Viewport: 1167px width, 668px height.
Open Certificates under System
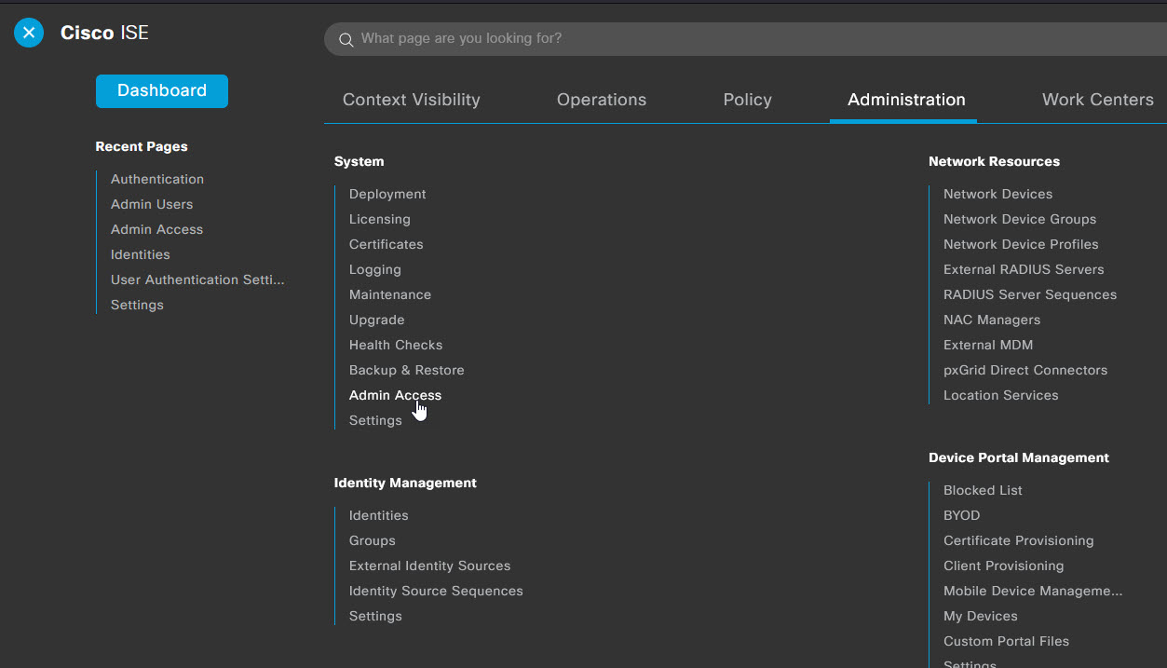[x=387, y=244]
